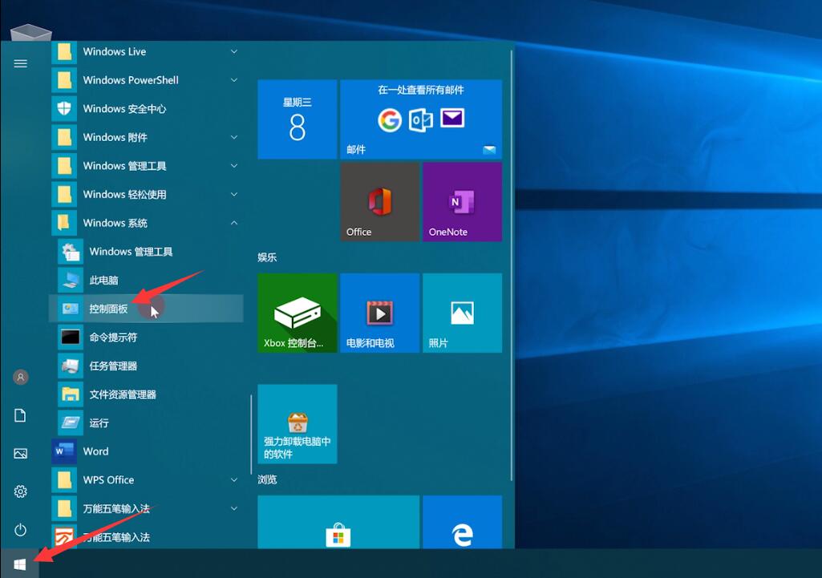Open the 邮件 mail tile

click(x=421, y=119)
